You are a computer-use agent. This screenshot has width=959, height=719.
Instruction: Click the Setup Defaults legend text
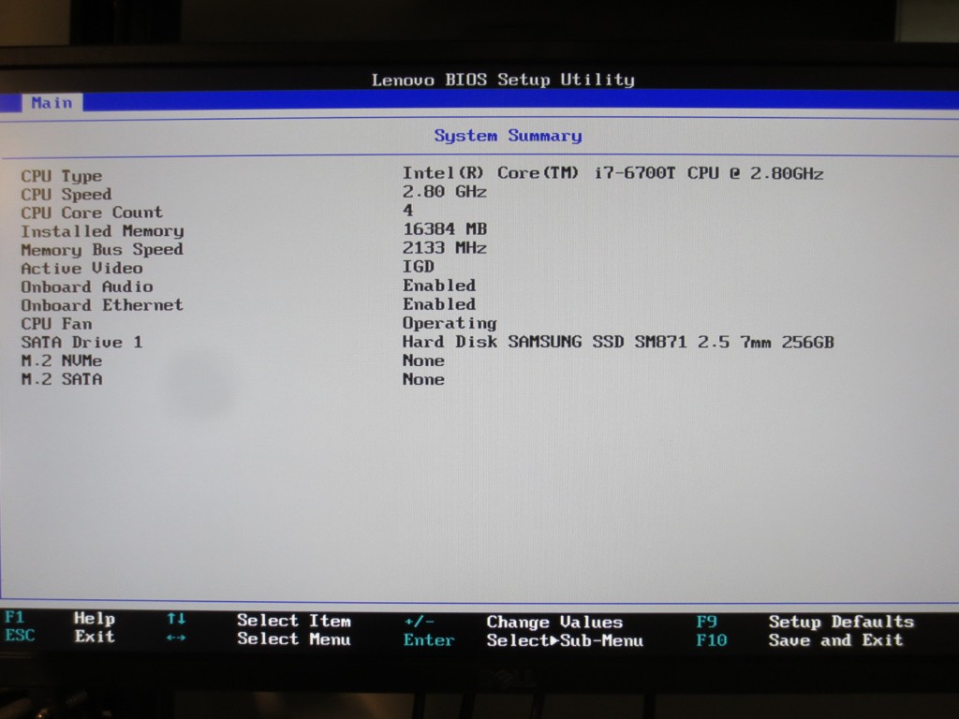(x=842, y=622)
